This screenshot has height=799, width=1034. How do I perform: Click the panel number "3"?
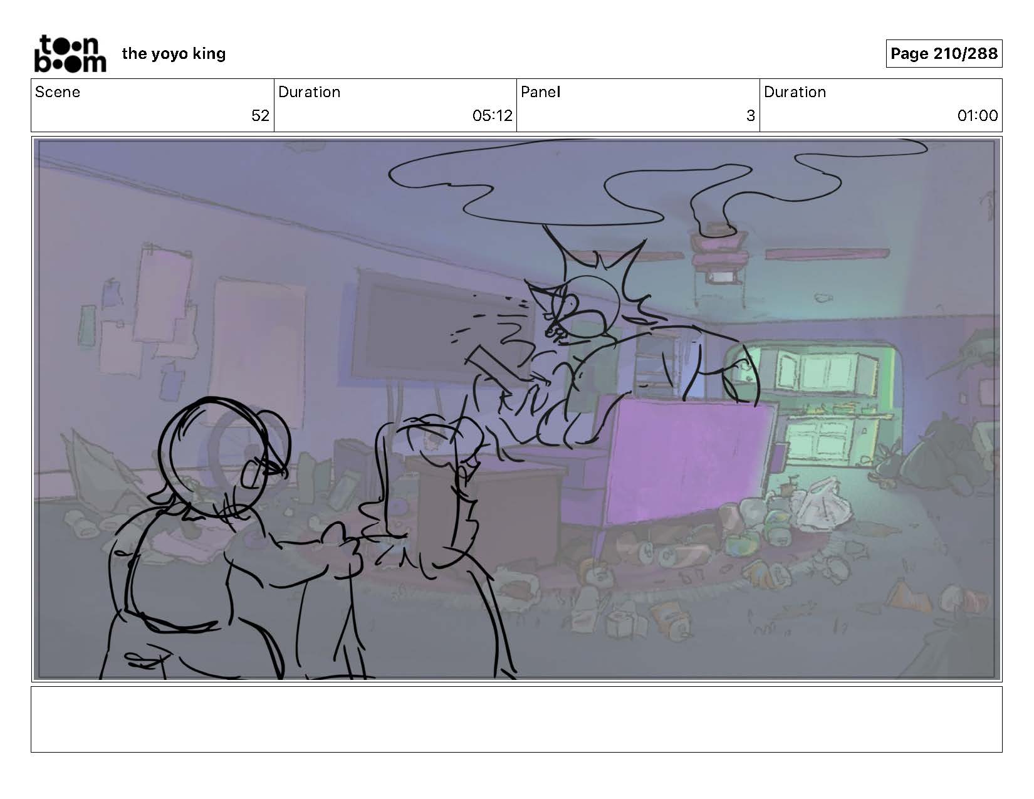coord(751,116)
